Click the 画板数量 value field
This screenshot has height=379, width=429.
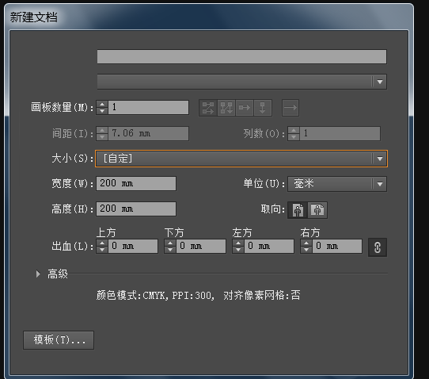(148, 107)
